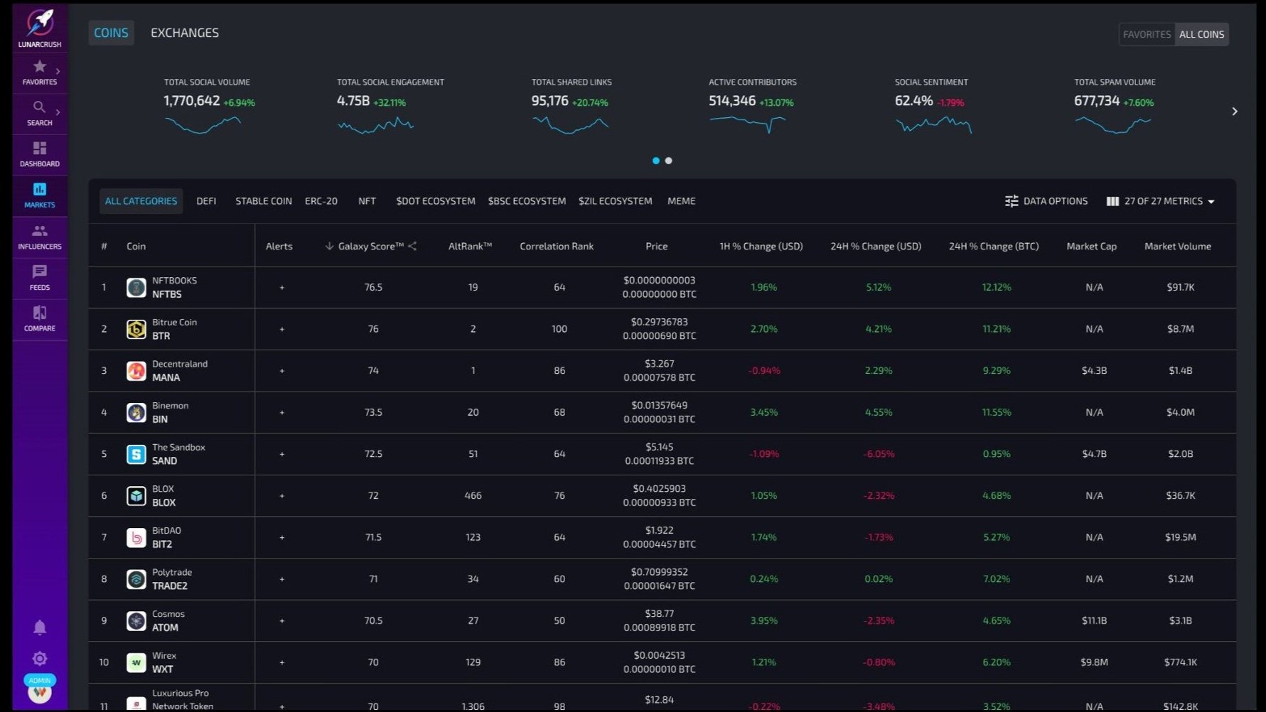Add an alert for Decentraland MANA

pyautogui.click(x=282, y=371)
